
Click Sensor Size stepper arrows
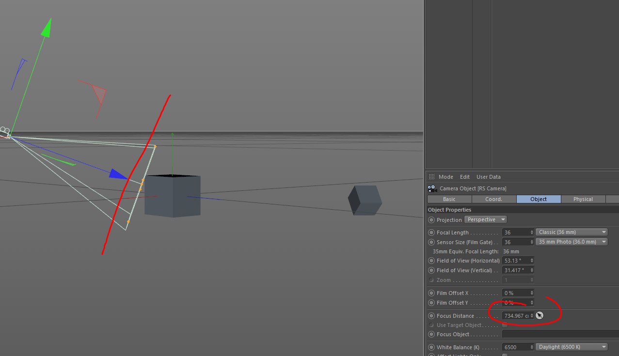coord(532,242)
